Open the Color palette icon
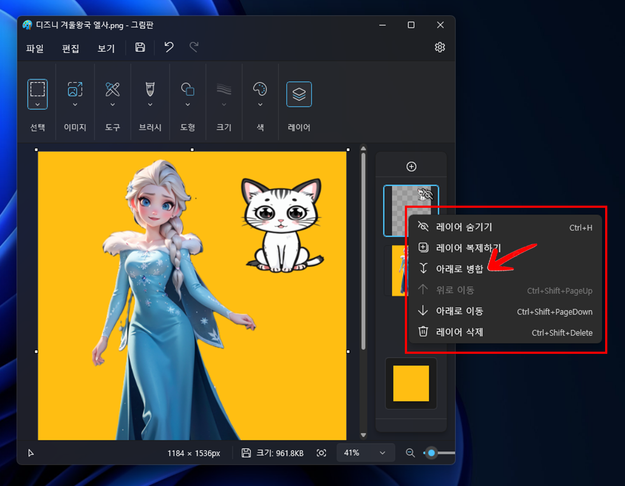The image size is (625, 486). tap(260, 89)
